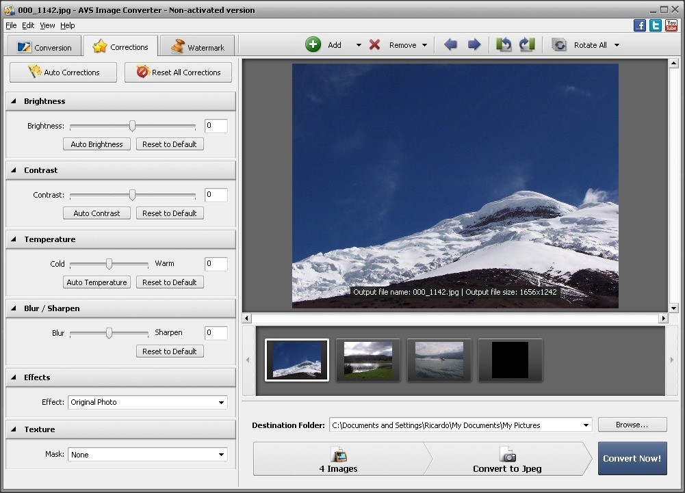Select the lake photo thumbnail

tap(367, 360)
